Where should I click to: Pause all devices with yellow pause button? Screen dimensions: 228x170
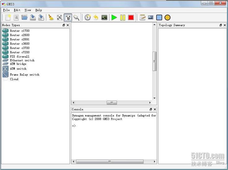click(x=123, y=18)
